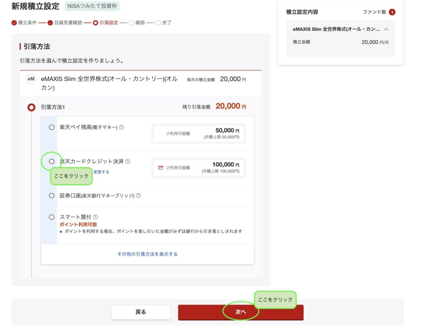Show その他の引落方法を表示する

(147, 254)
